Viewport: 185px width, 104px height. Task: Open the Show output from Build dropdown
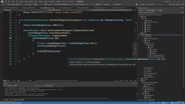25,86
